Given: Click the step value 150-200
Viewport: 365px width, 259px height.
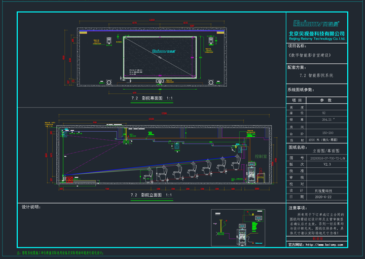Looking at the screenshot, I should point(327,133).
